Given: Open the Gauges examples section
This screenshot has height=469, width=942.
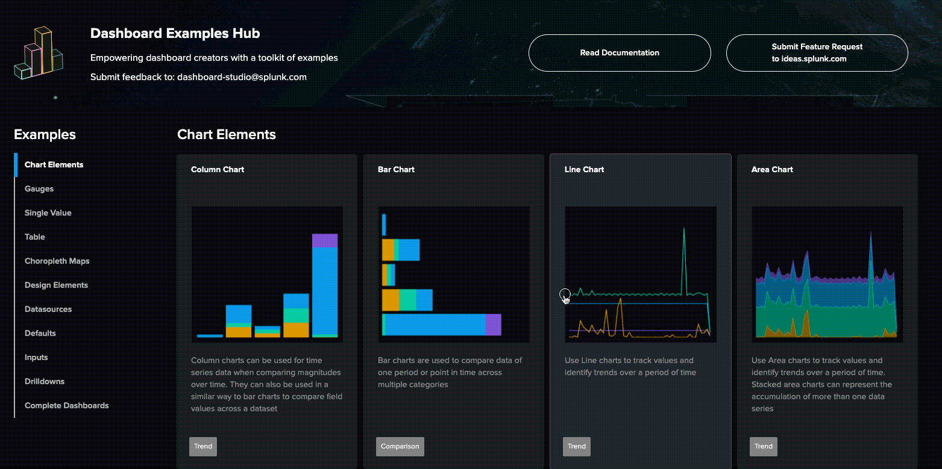Looking at the screenshot, I should click(39, 188).
